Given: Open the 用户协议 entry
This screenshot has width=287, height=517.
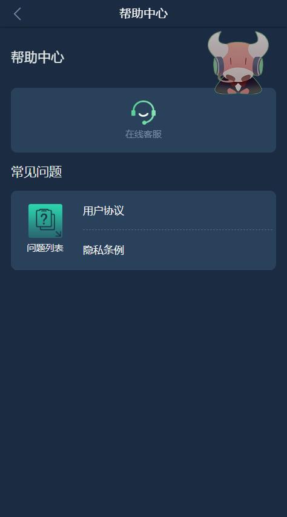Looking at the screenshot, I should click(104, 211).
